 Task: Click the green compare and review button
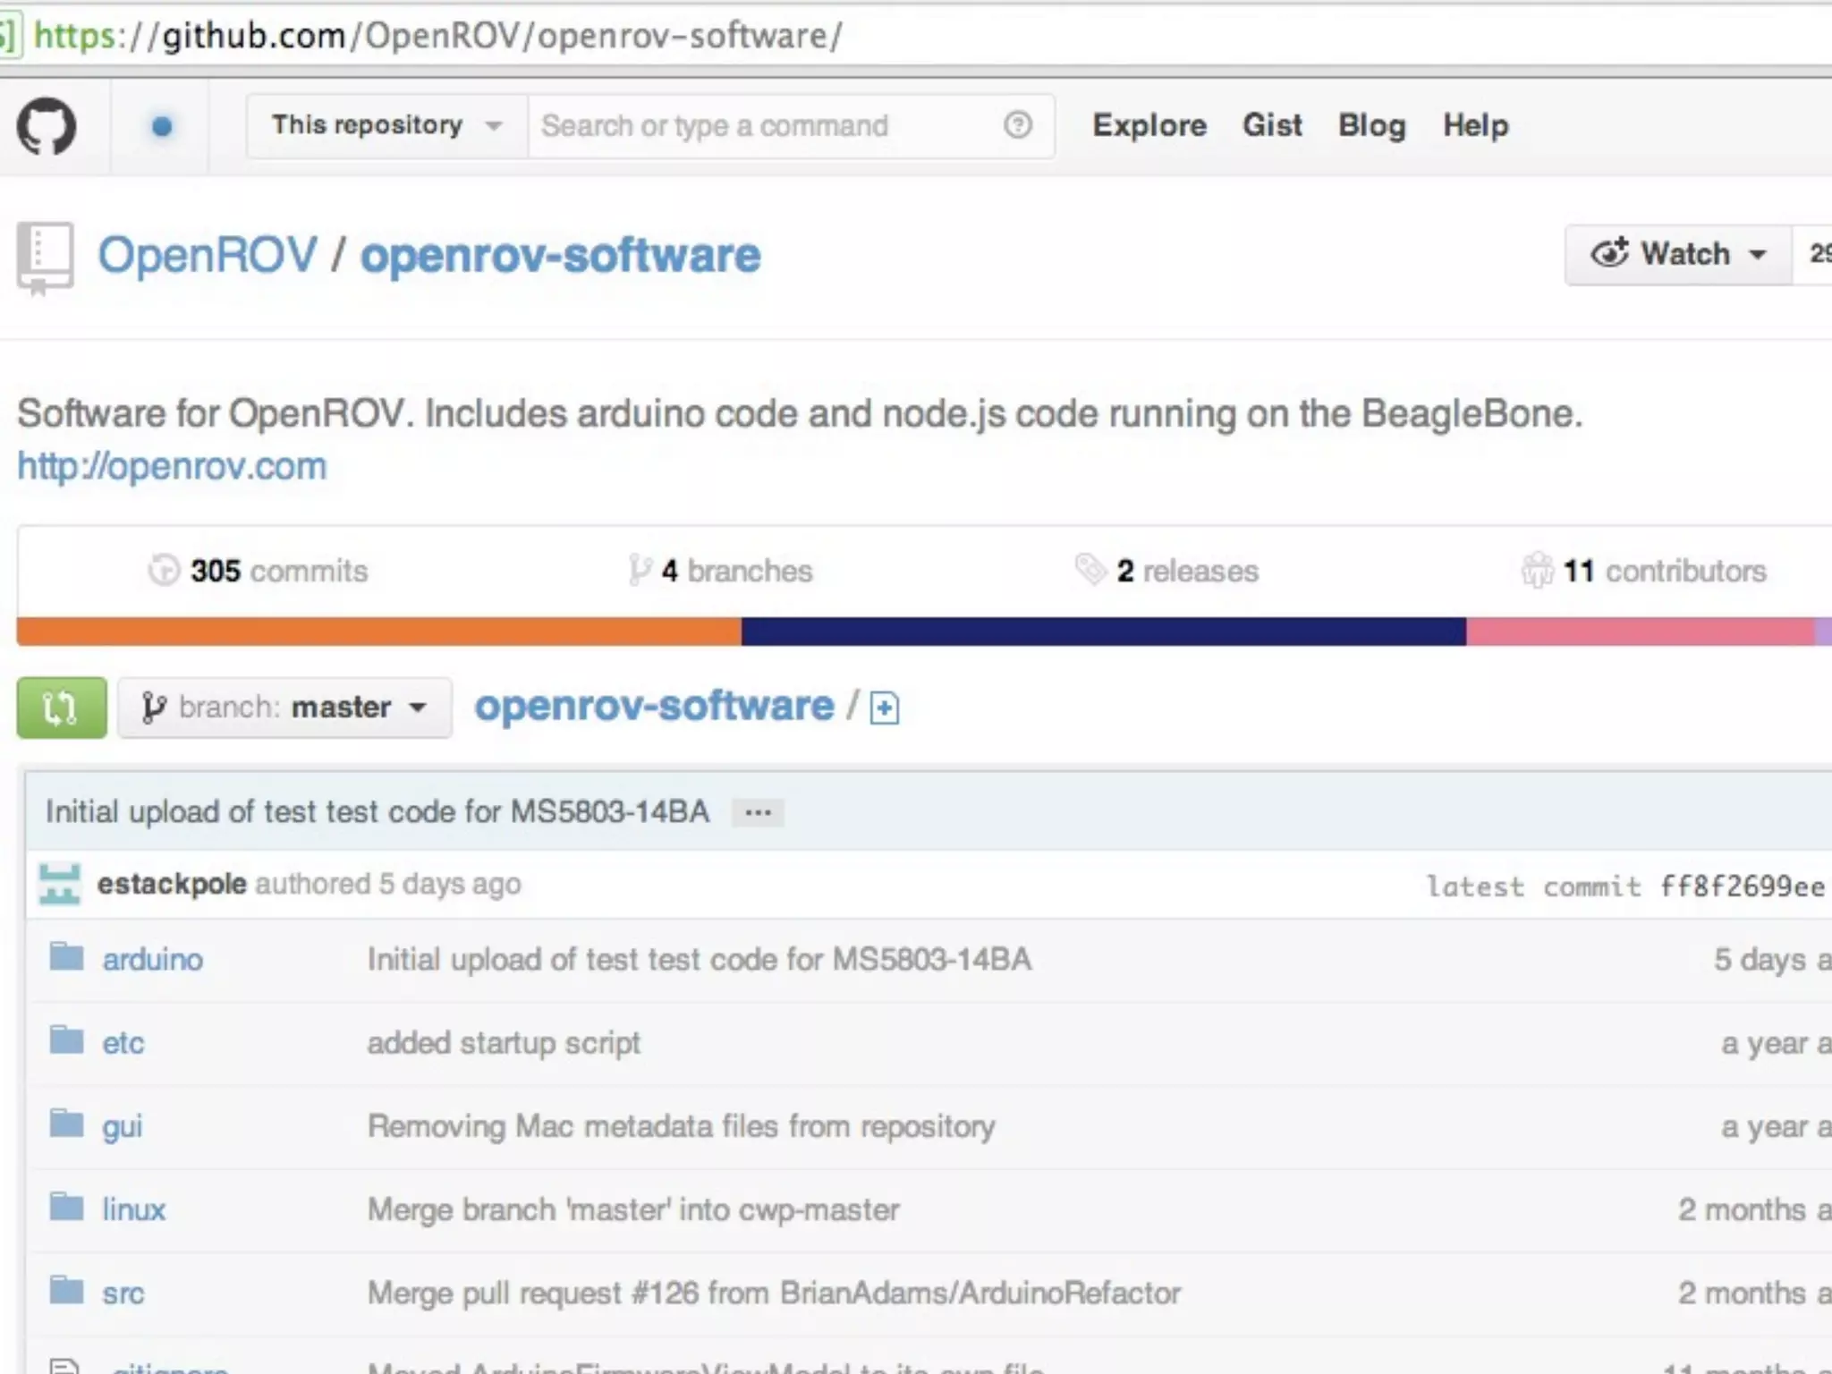point(61,708)
